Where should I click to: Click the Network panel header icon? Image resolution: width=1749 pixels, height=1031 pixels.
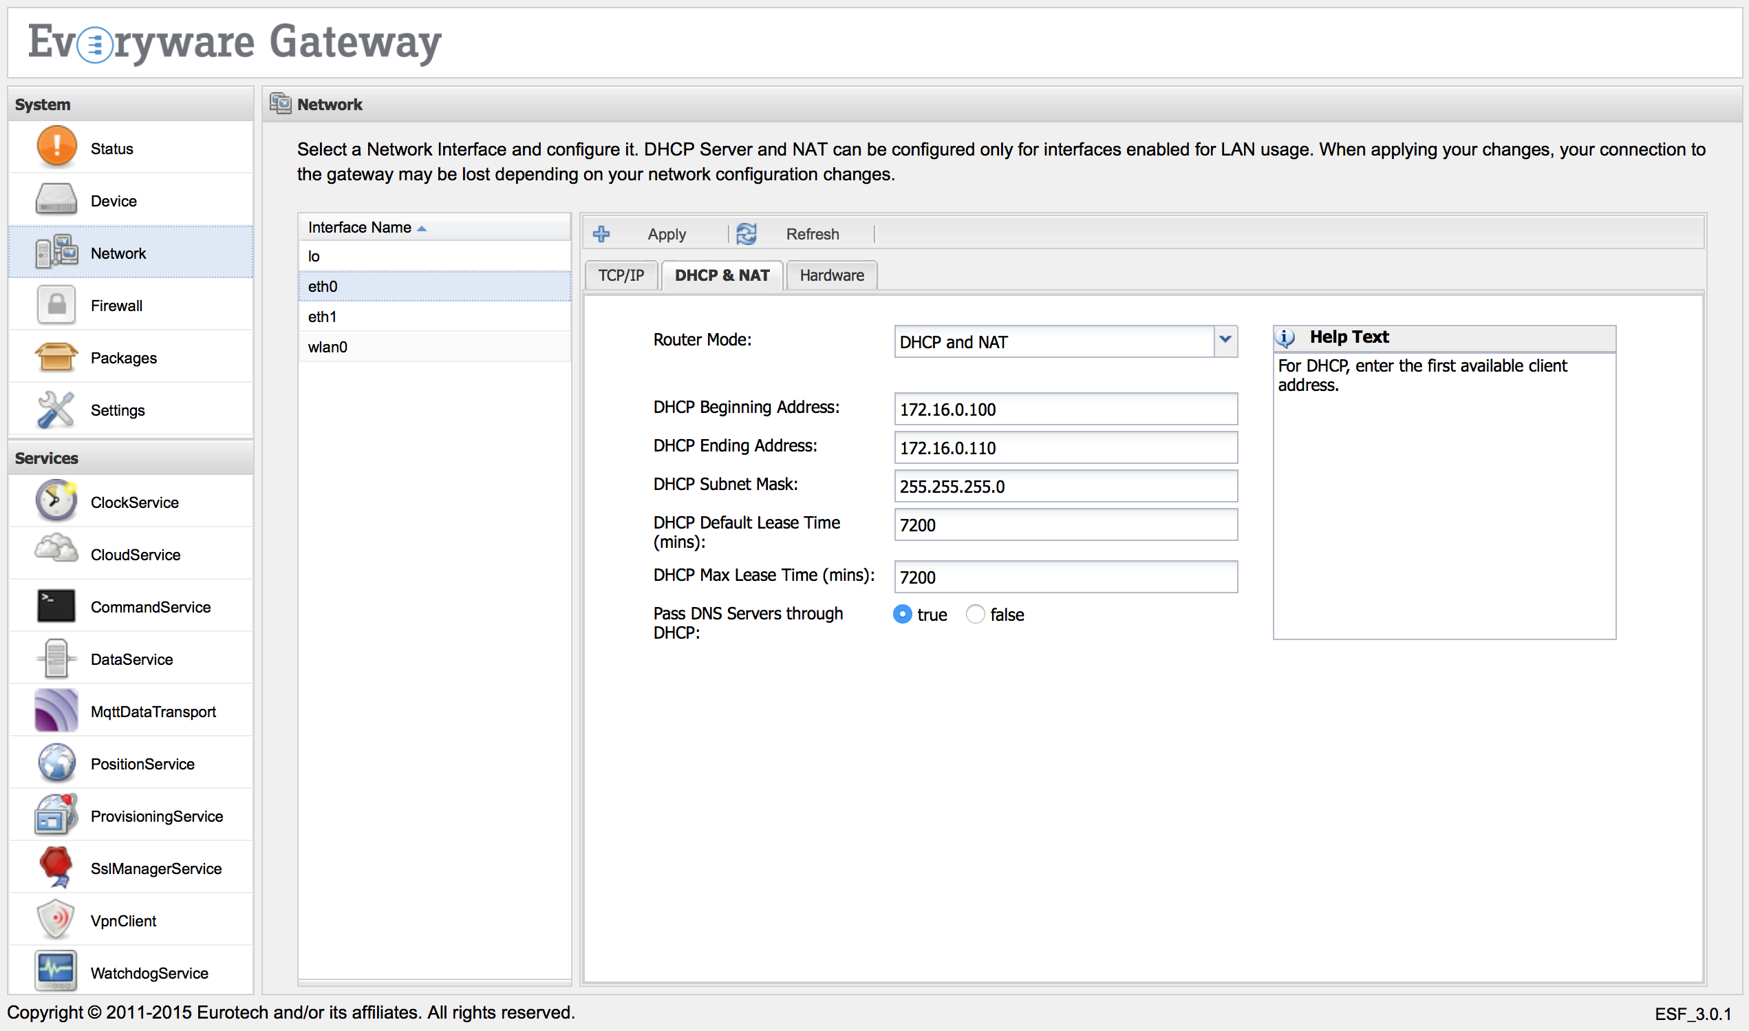[281, 103]
